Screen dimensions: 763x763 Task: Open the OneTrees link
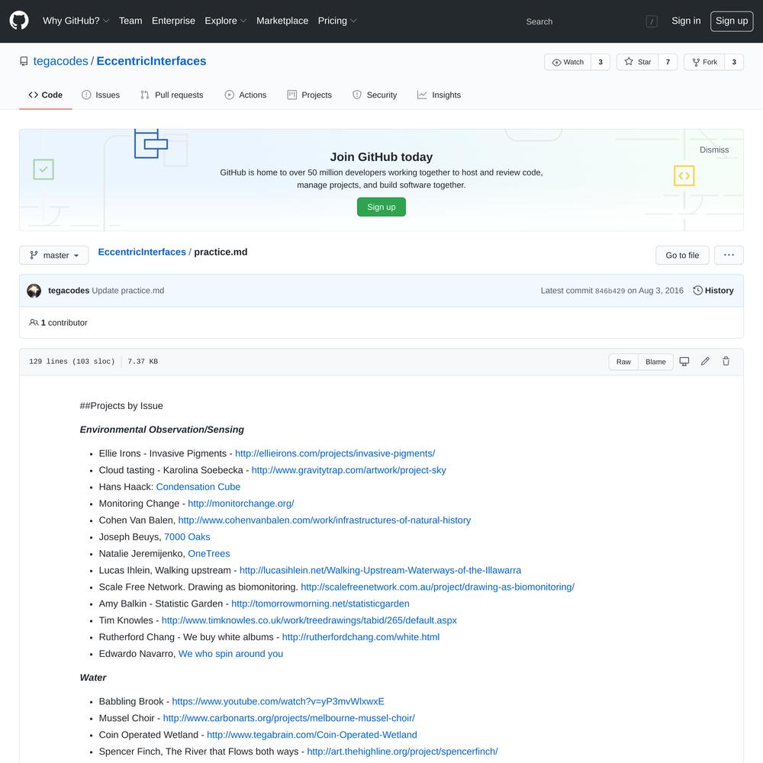click(x=209, y=554)
